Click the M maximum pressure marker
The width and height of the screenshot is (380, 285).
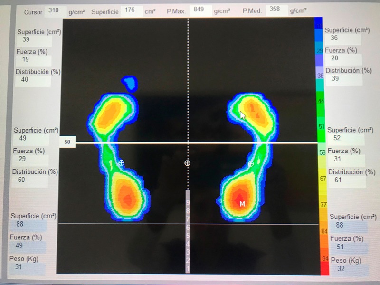point(242,204)
